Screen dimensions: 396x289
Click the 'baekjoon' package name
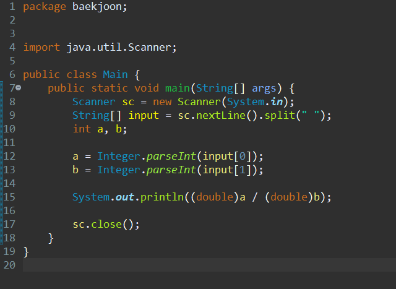97,7
